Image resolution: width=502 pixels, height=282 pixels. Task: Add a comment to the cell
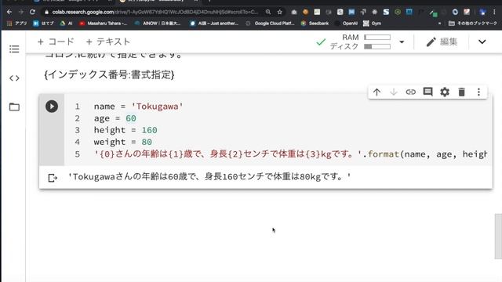coord(427,92)
